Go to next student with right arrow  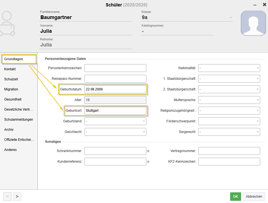pos(17,197)
